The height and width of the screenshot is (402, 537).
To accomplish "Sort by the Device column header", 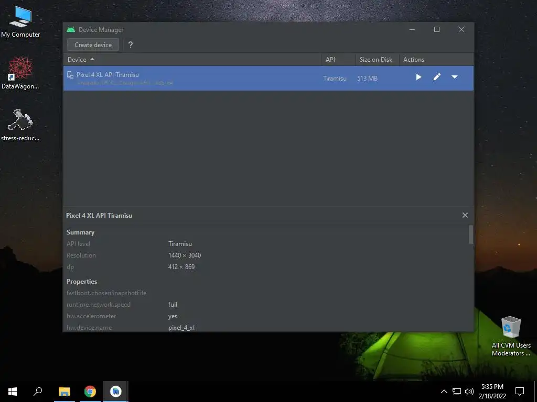I will (192, 60).
